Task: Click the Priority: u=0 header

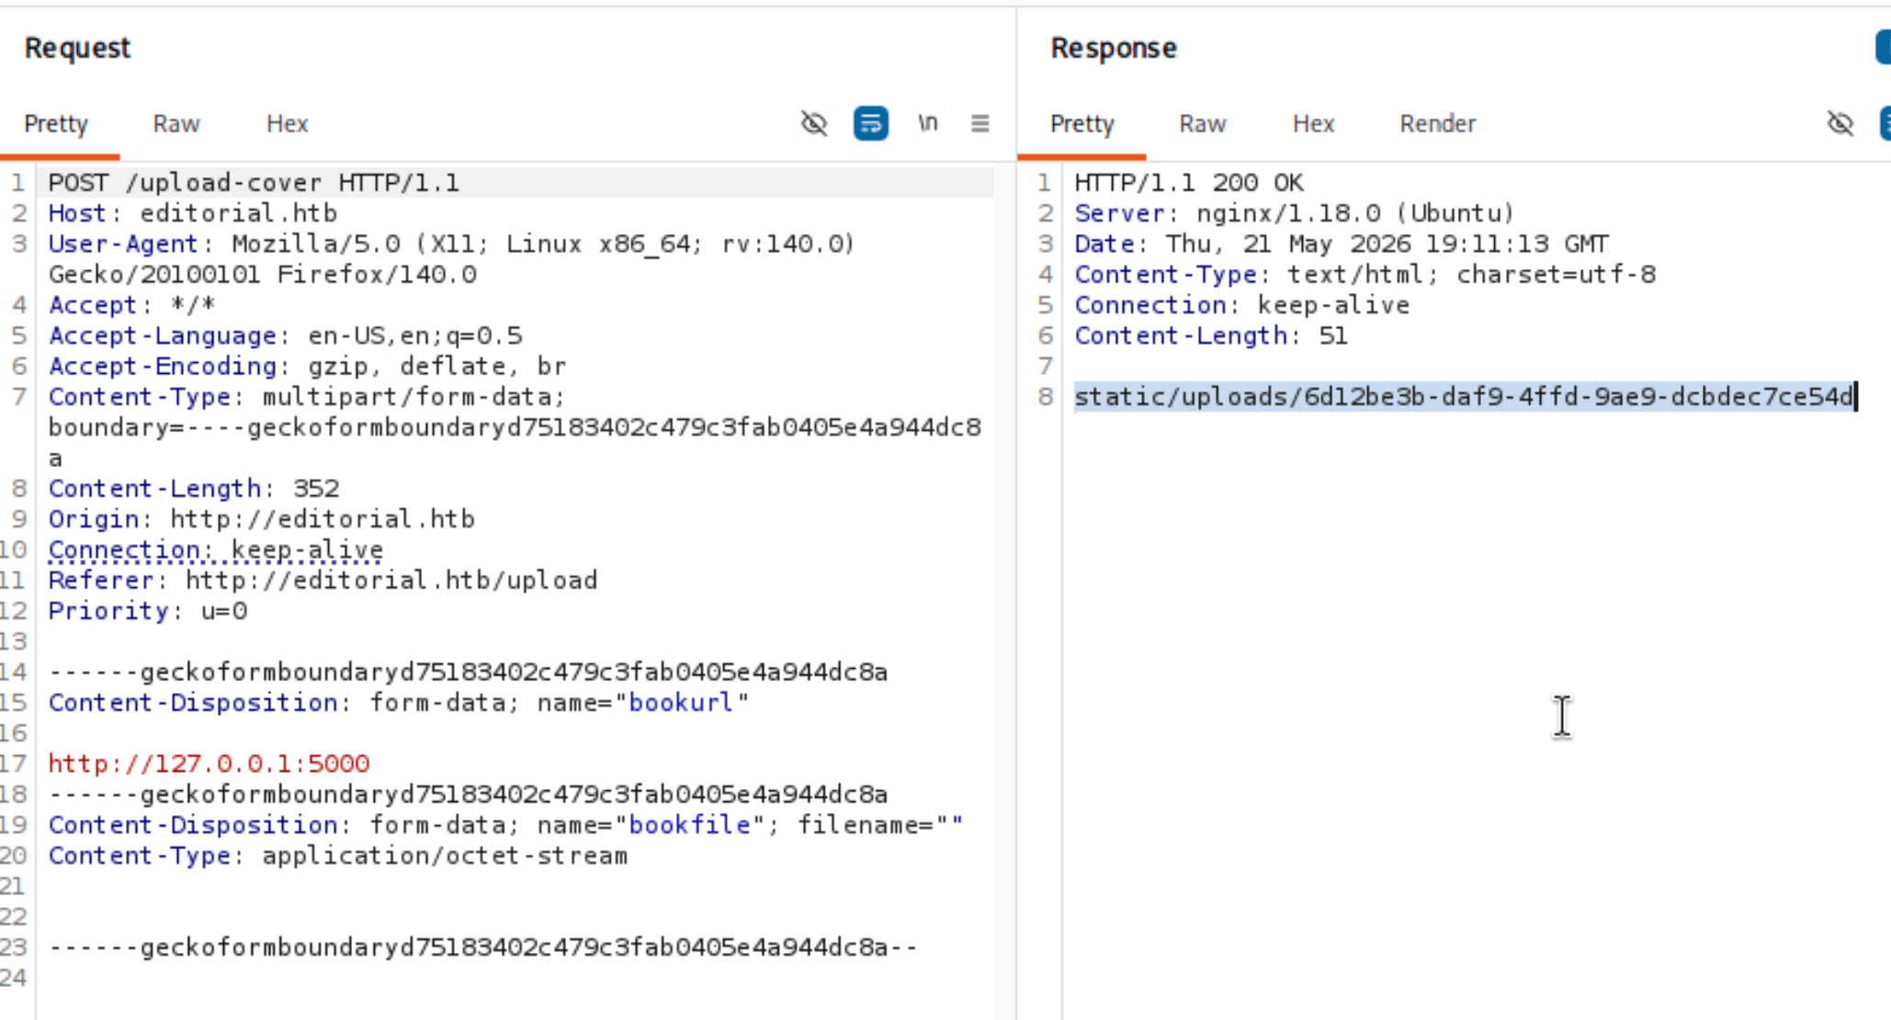Action: pyautogui.click(x=148, y=611)
